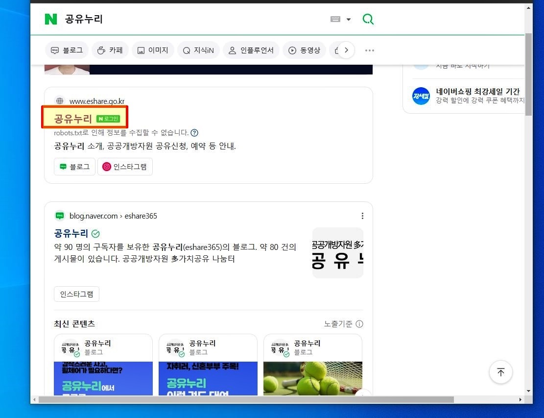The width and height of the screenshot is (544, 418).
Task: Click the blog description text about 90 subscribers
Action: click(175, 253)
